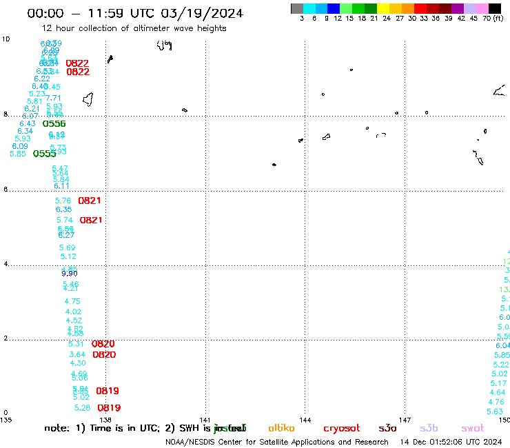The width and height of the screenshot is (510, 448).
Task: Click the wave value "4.76" at right edge
Action: (496, 403)
